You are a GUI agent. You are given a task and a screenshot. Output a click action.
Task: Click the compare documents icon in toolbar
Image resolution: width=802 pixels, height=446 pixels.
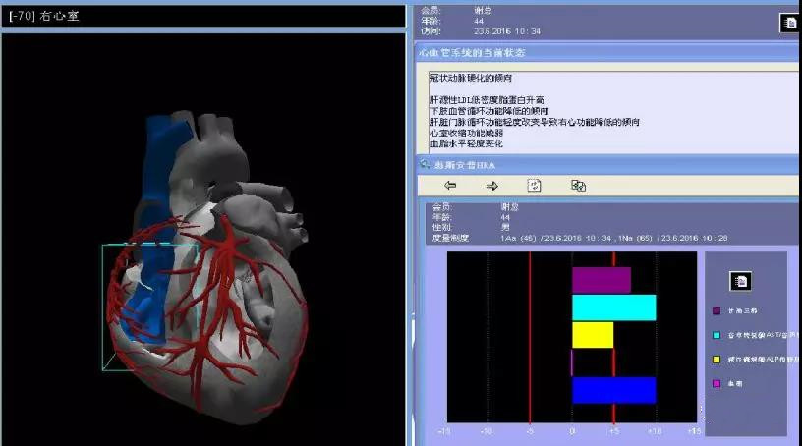pos(578,185)
